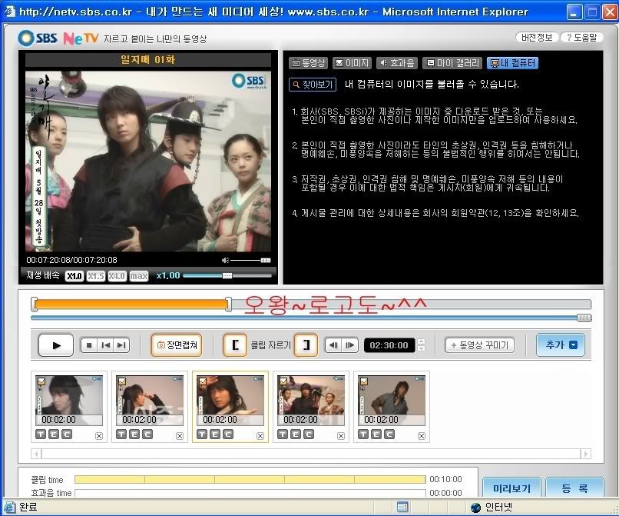Click the 미리보기 preview button
Screen dimensions: 619x516
pyautogui.click(x=512, y=488)
